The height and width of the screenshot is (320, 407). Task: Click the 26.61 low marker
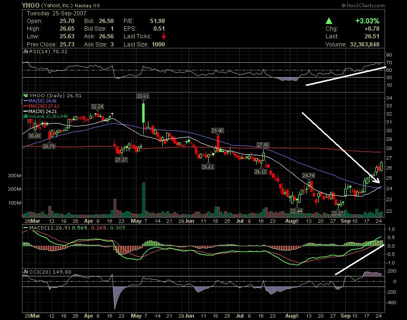(x=208, y=167)
